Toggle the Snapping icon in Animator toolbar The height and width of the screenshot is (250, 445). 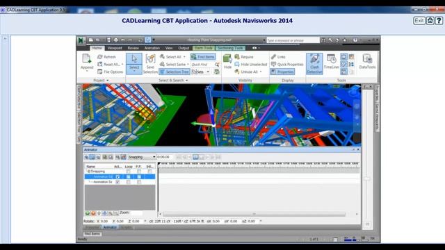pyautogui.click(x=124, y=157)
